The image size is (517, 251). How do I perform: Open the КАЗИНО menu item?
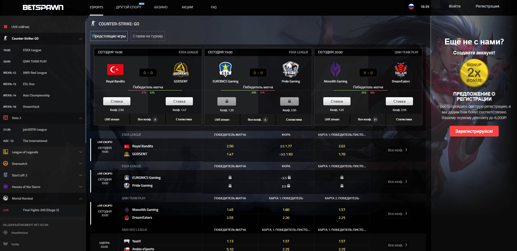tap(161, 7)
